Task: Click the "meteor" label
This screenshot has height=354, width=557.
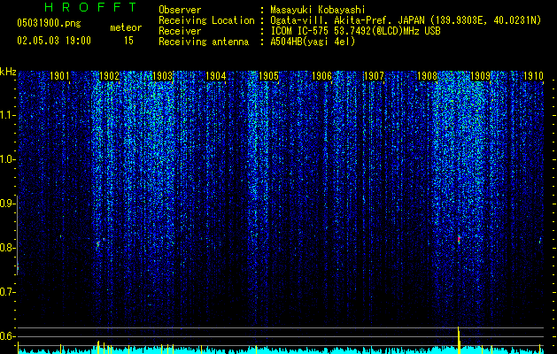Action: (126, 27)
